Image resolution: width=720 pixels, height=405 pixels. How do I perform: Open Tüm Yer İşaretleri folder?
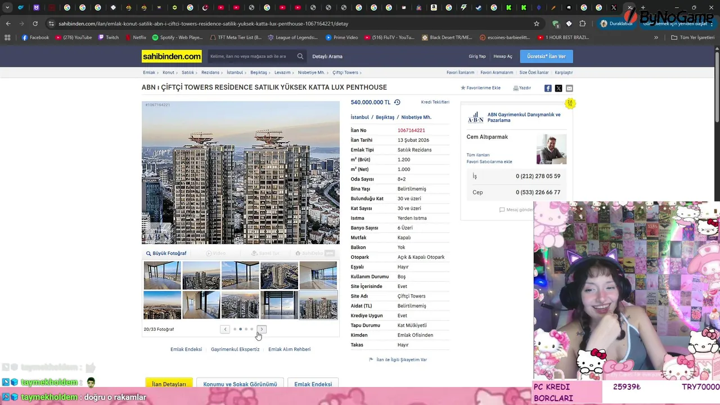[x=692, y=38]
